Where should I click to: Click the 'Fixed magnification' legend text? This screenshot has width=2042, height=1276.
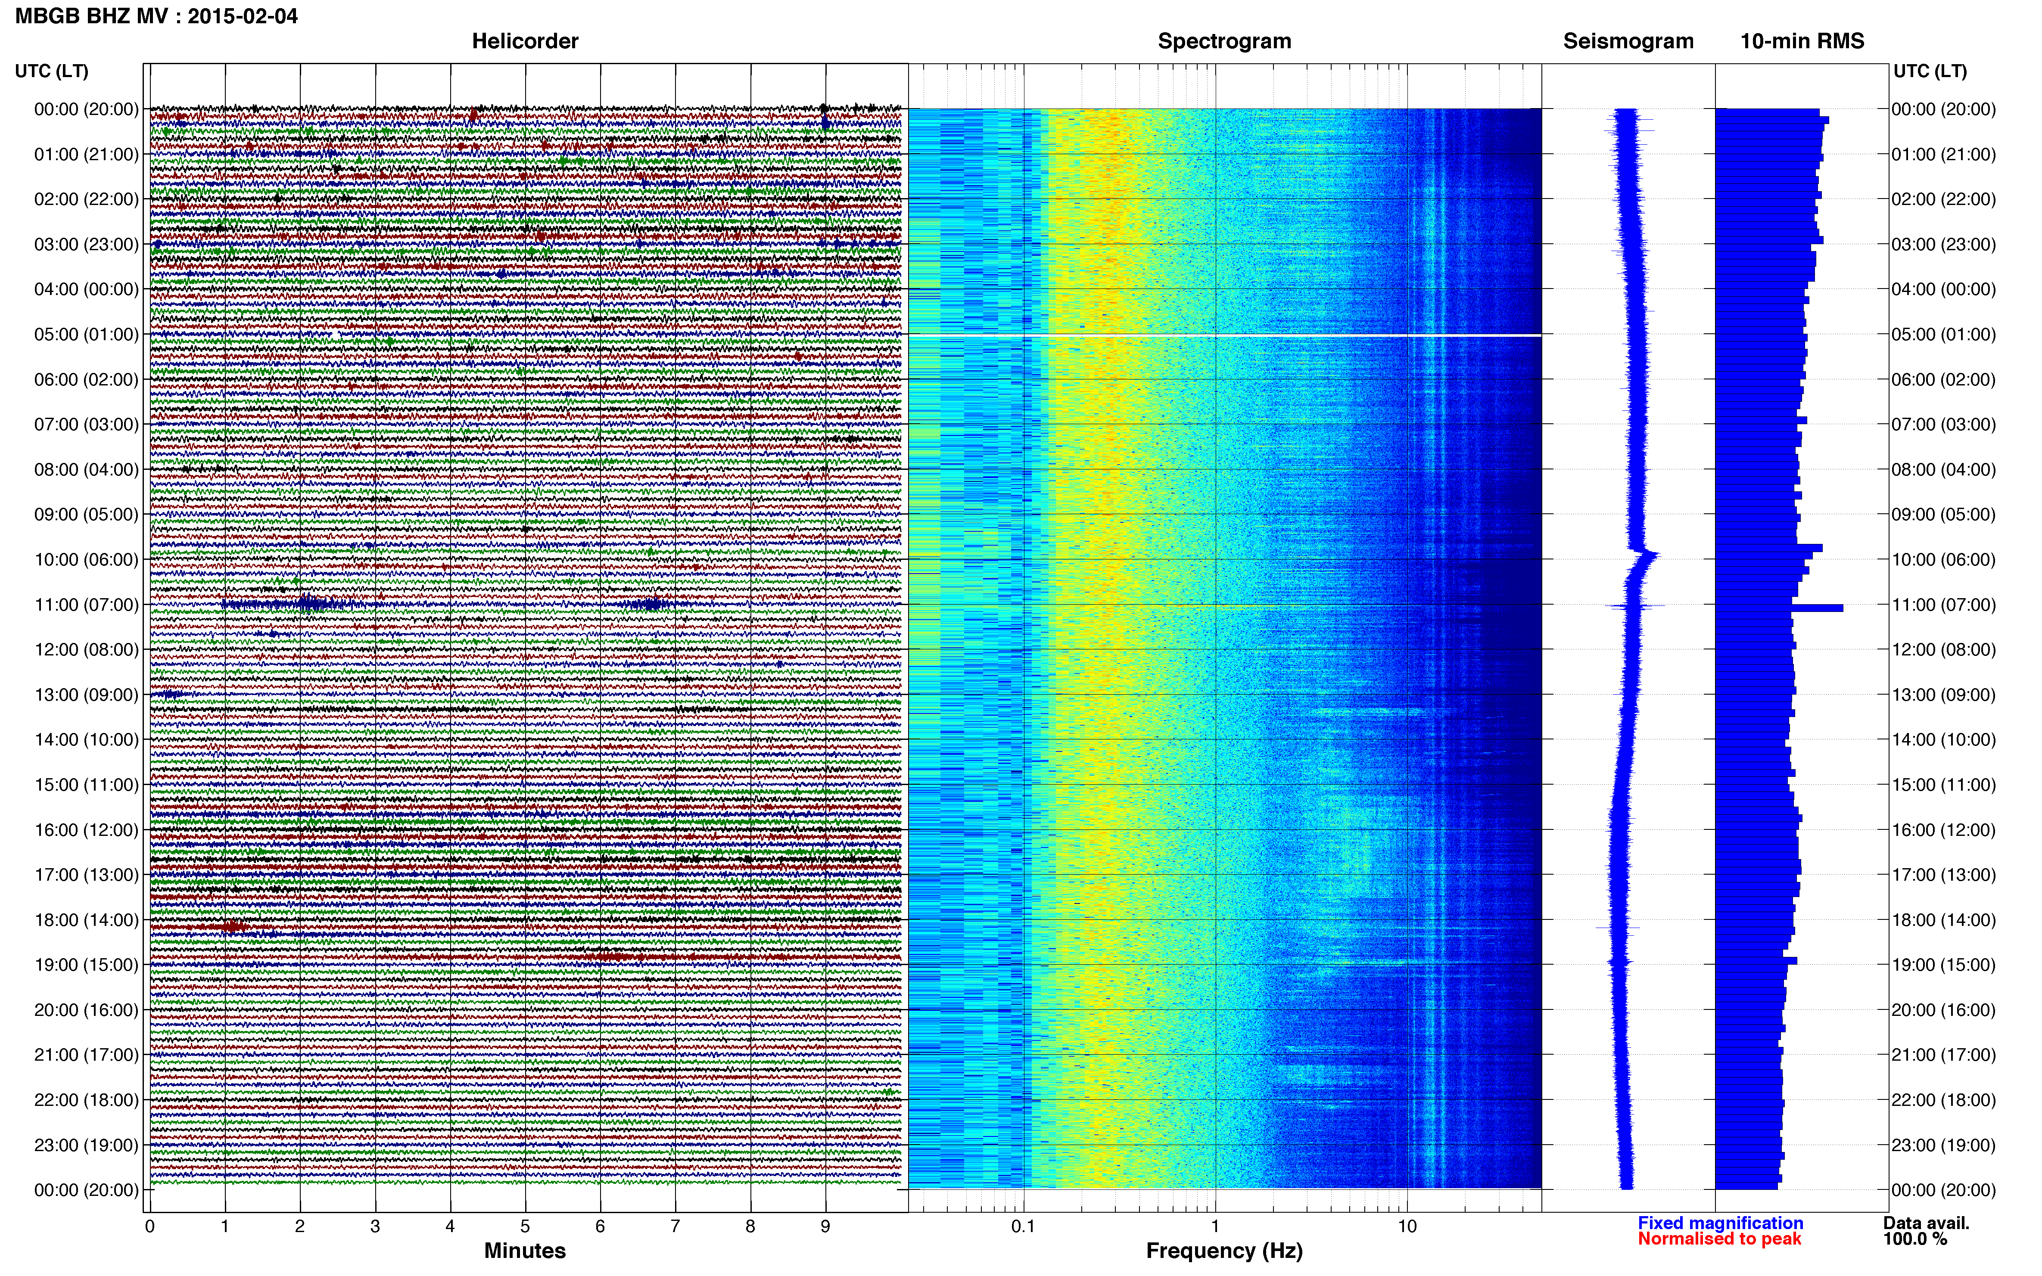(x=1720, y=1223)
